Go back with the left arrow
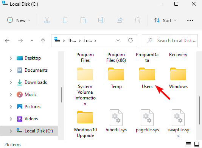 coord(7,41)
